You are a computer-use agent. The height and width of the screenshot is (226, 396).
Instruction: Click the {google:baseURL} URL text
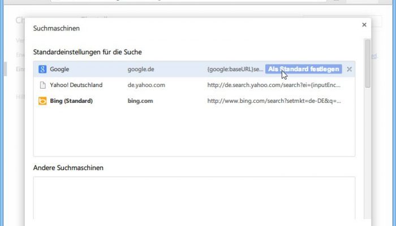(235, 69)
